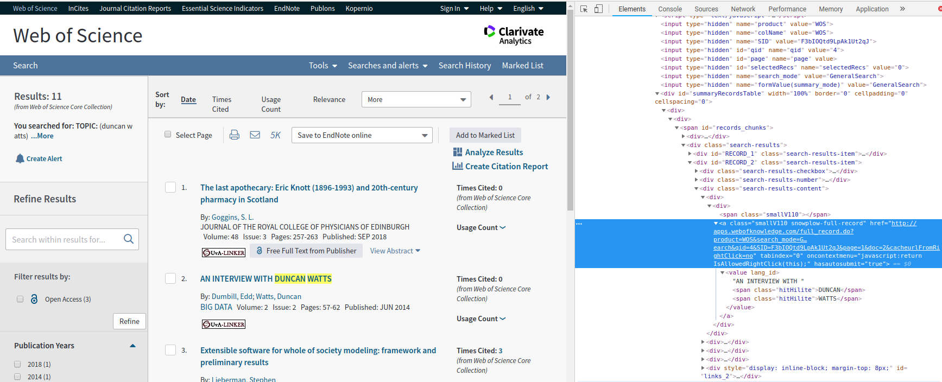Expand RECORD_1 div in DOM tree

(x=690, y=154)
